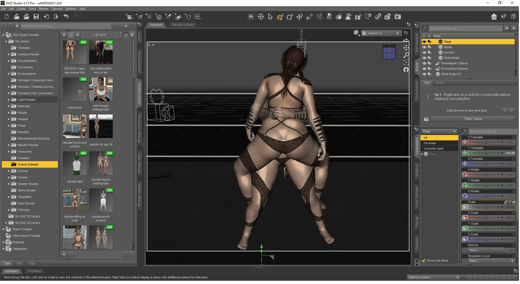The width and height of the screenshot is (520, 284).
Task: Open the Stage node selector dropdown
Action: [439, 132]
